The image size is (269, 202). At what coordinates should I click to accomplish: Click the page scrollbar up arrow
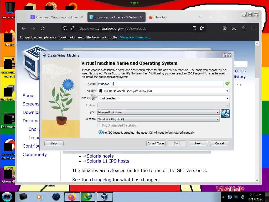click(x=257, y=43)
